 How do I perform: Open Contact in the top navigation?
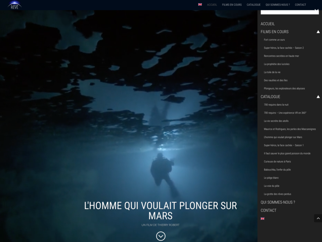[300, 5]
